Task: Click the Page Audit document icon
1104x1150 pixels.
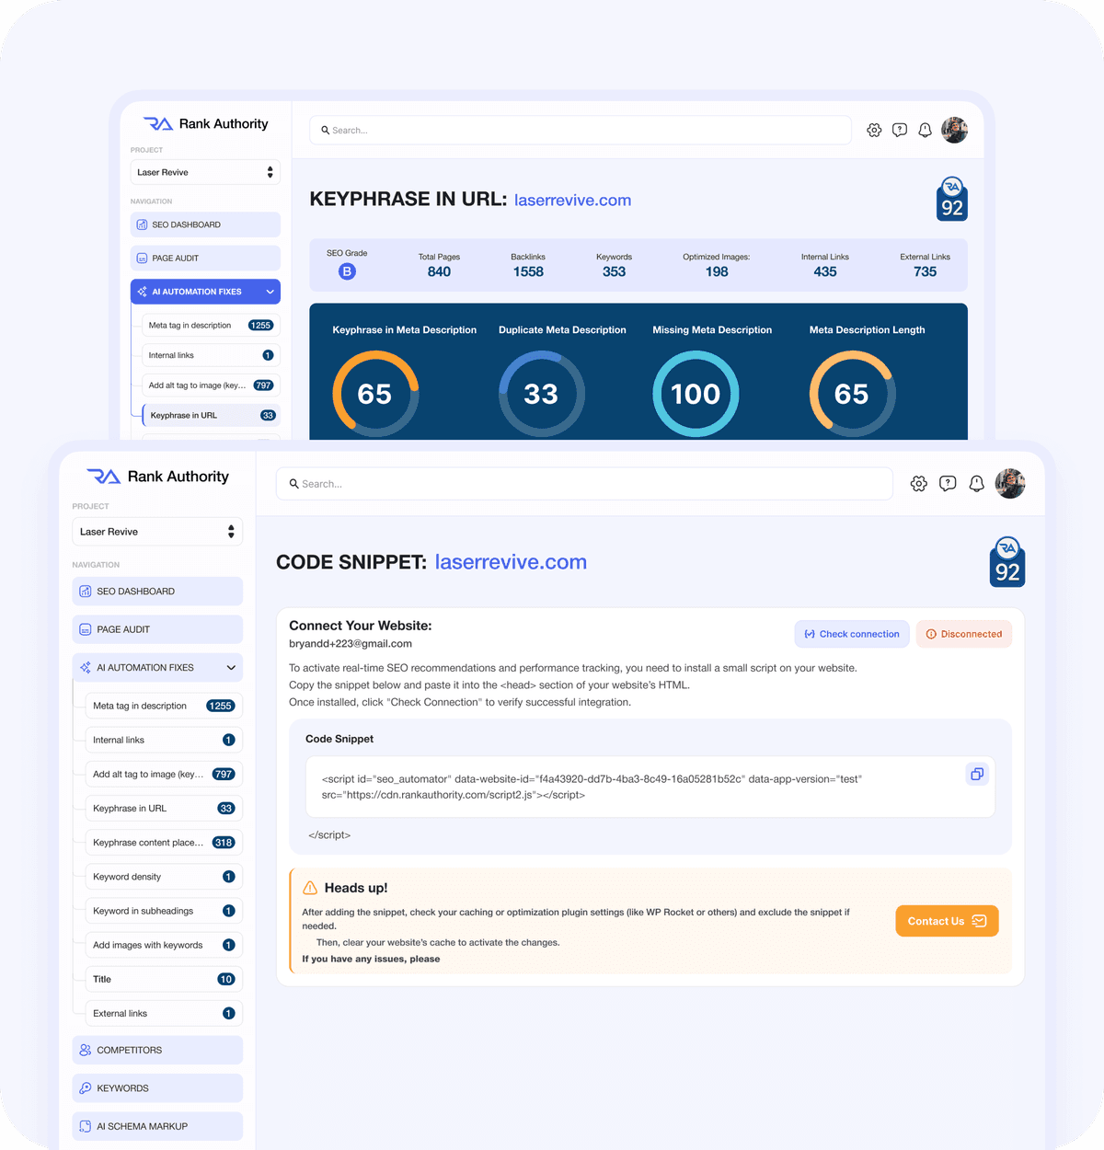Action: (x=85, y=629)
